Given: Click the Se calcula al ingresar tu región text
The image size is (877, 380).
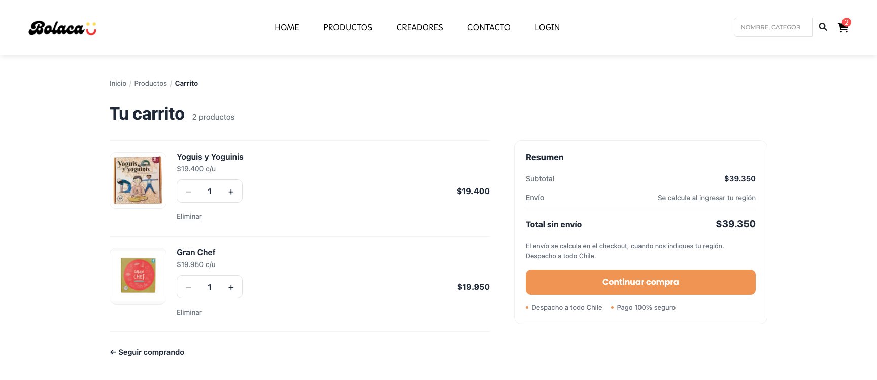Looking at the screenshot, I should tap(706, 198).
